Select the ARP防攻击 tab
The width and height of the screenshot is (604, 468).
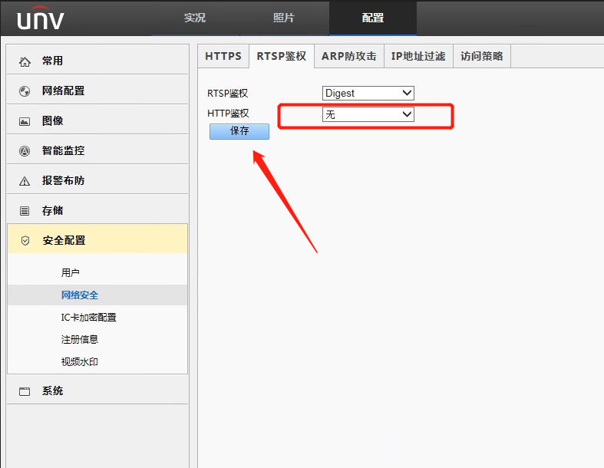tap(348, 56)
